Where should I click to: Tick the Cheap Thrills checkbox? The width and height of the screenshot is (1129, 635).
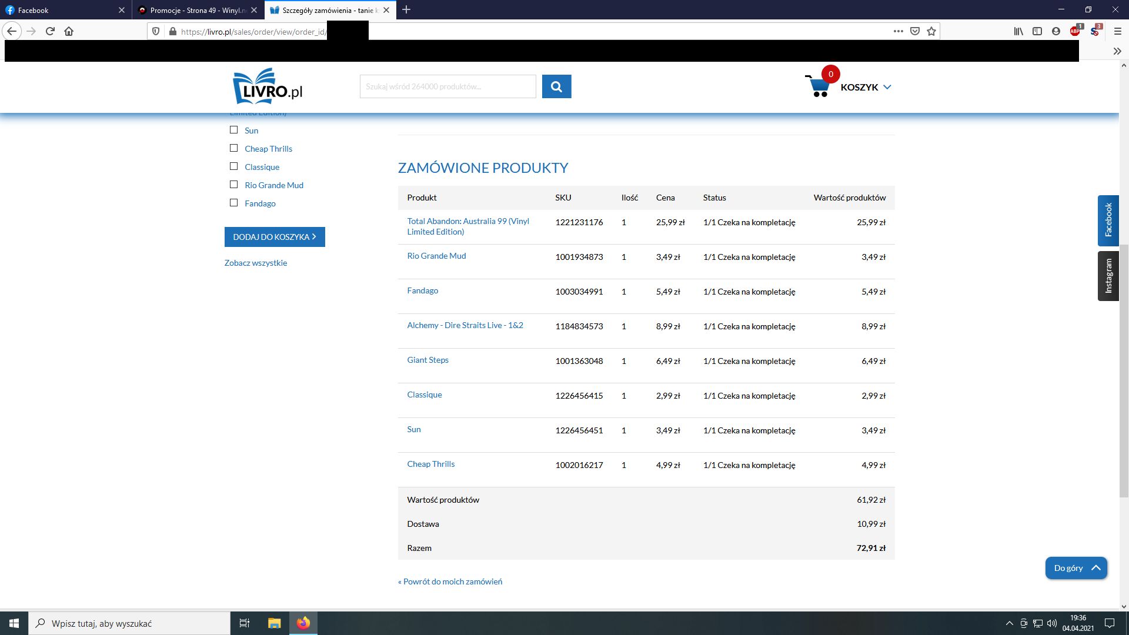click(234, 148)
